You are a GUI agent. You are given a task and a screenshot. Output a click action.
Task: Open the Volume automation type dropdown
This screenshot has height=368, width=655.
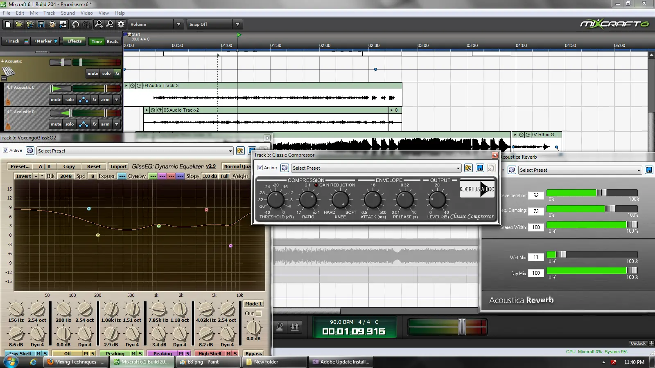[178, 25]
